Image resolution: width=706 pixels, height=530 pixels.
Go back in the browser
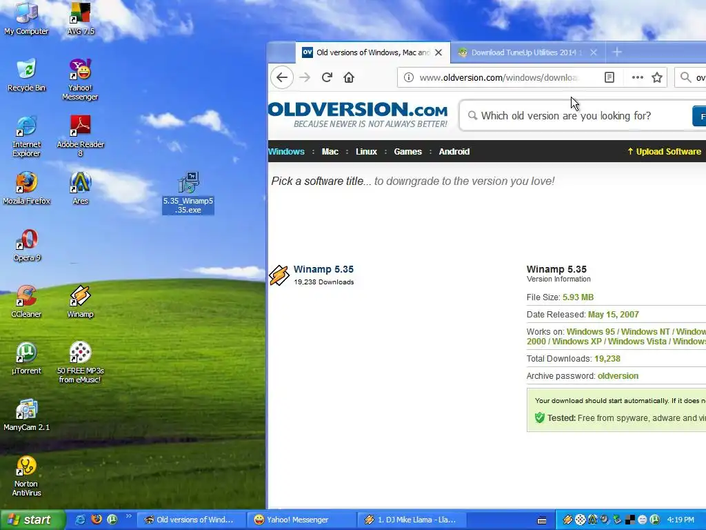coord(282,77)
